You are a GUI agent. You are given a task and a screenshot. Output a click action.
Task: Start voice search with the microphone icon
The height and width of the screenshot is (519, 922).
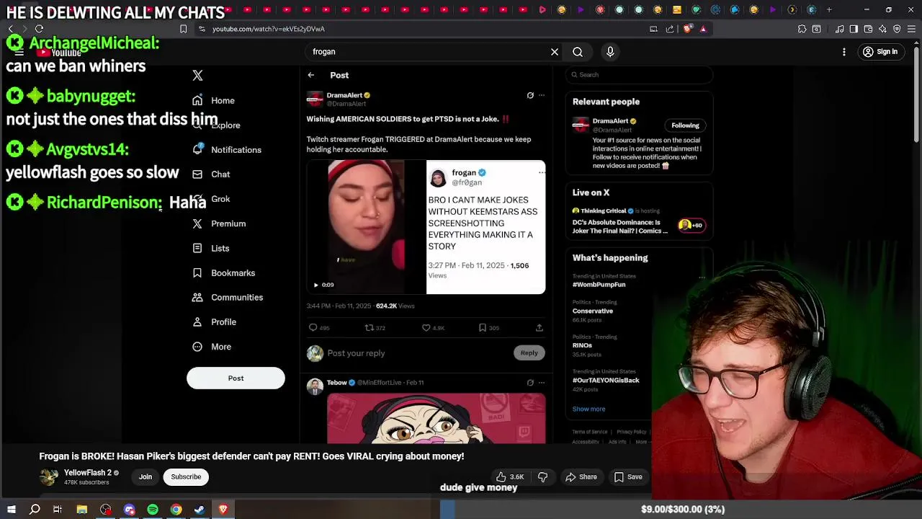pos(610,52)
